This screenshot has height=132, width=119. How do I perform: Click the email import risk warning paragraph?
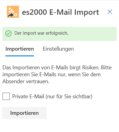click(x=57, y=74)
